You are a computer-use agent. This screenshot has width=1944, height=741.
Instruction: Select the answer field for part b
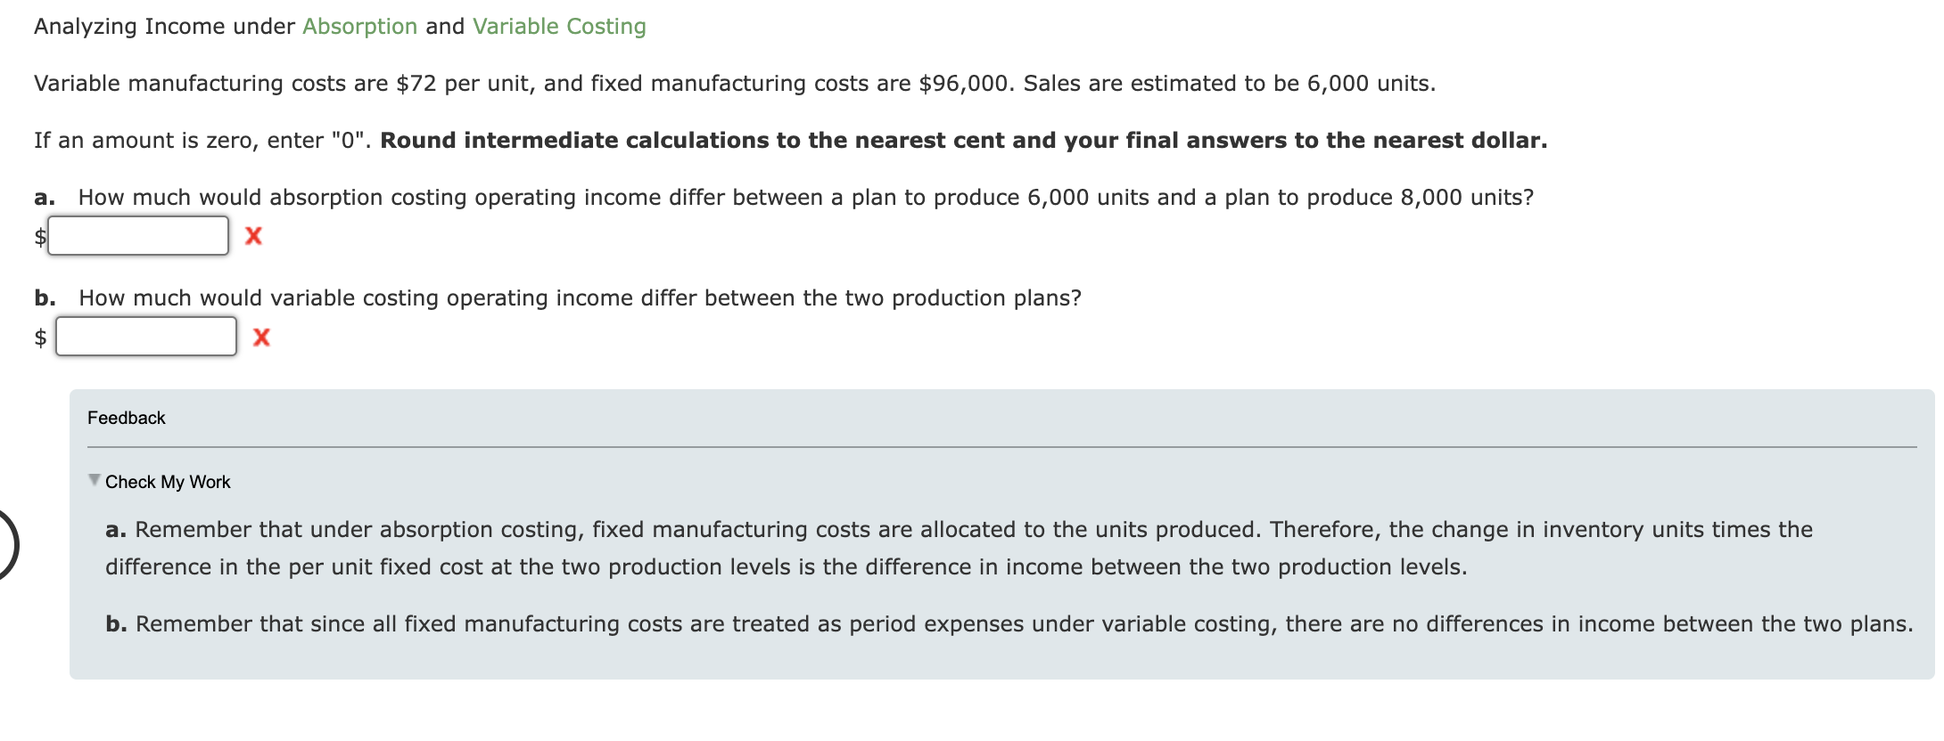click(144, 337)
